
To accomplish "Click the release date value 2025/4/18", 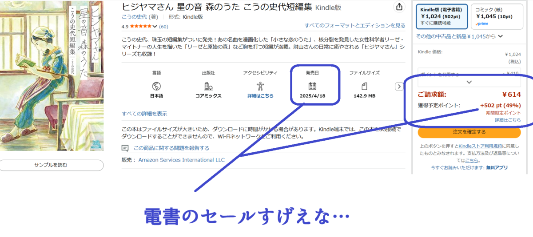I will [x=312, y=96].
